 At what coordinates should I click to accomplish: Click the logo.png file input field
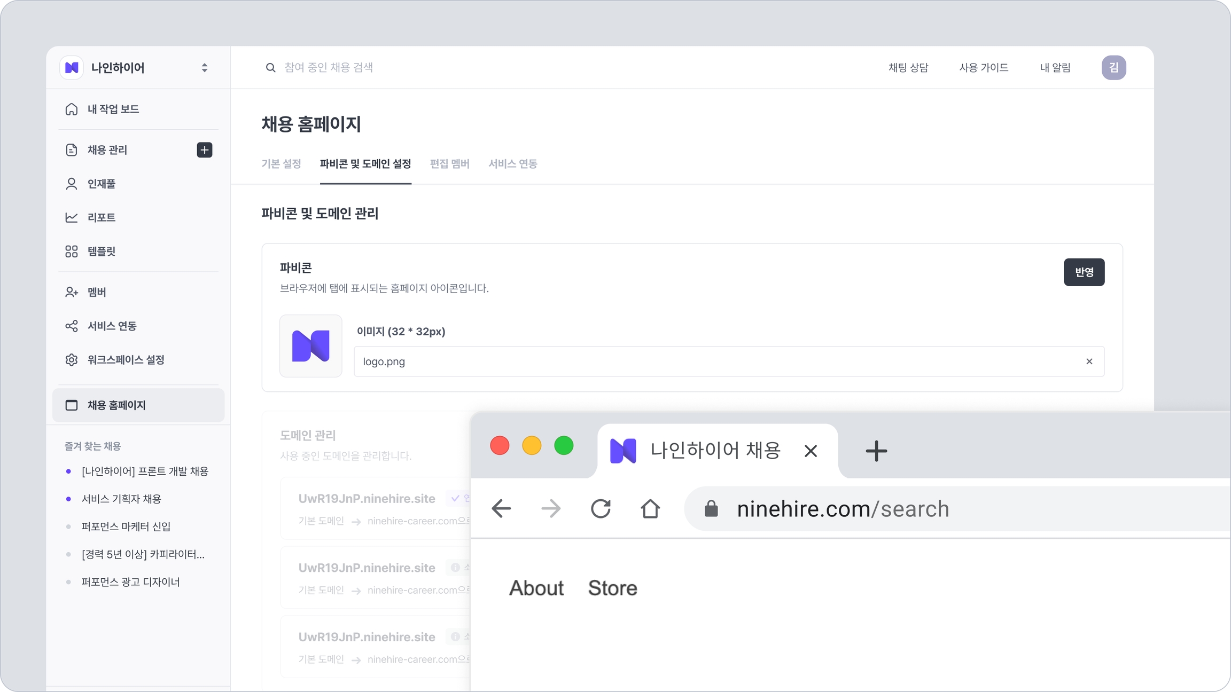(729, 361)
